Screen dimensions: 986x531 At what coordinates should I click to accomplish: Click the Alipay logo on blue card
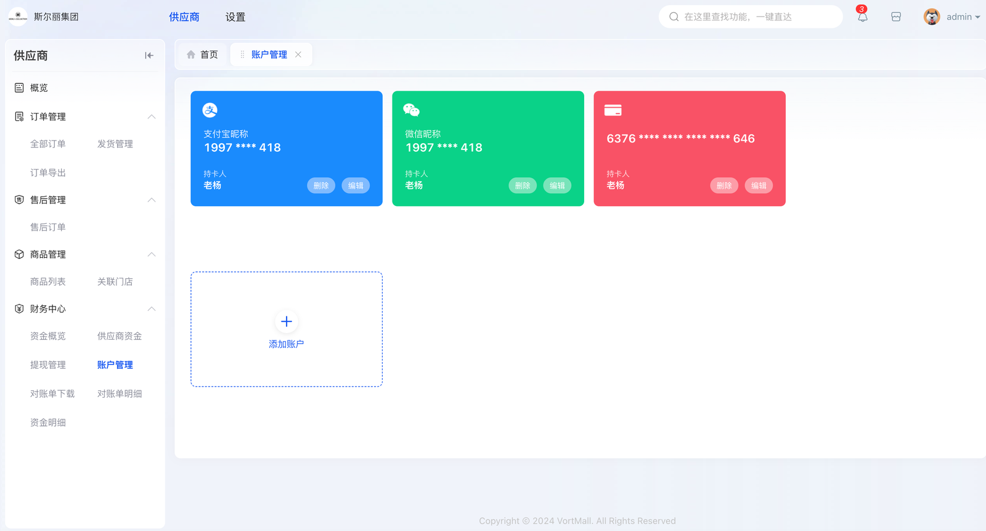(210, 110)
